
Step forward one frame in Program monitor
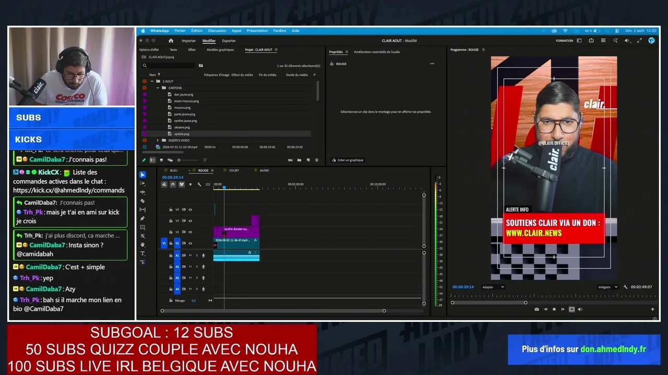pos(563,309)
